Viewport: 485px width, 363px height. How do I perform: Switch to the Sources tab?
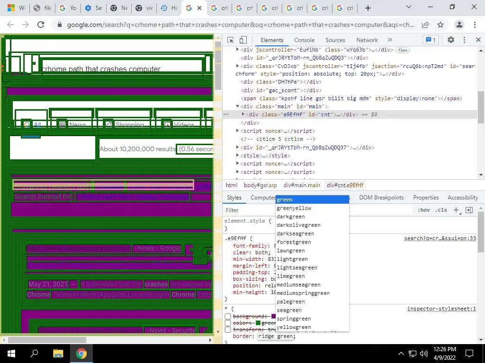click(335, 40)
